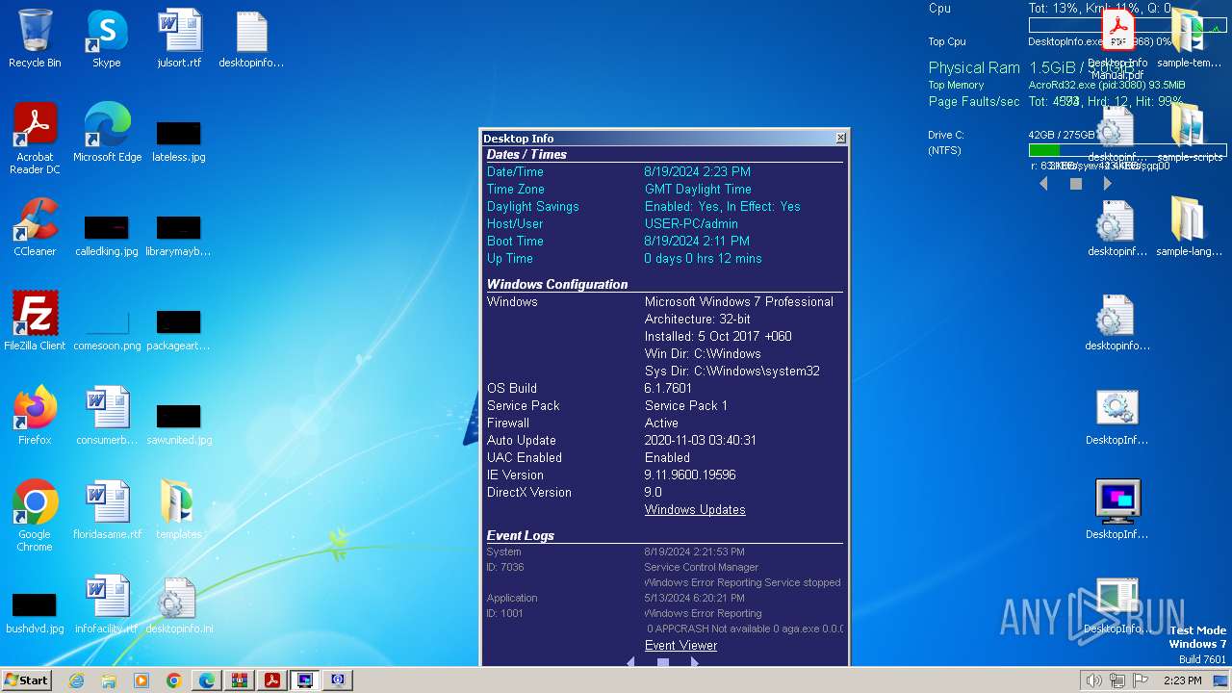Select the sawunited.jpg image
1232x693 pixels.
[x=179, y=423]
